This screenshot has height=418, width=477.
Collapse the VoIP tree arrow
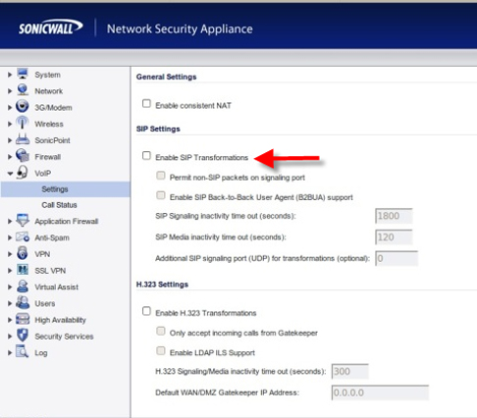10,174
